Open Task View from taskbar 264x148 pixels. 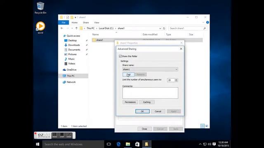coord(109,144)
